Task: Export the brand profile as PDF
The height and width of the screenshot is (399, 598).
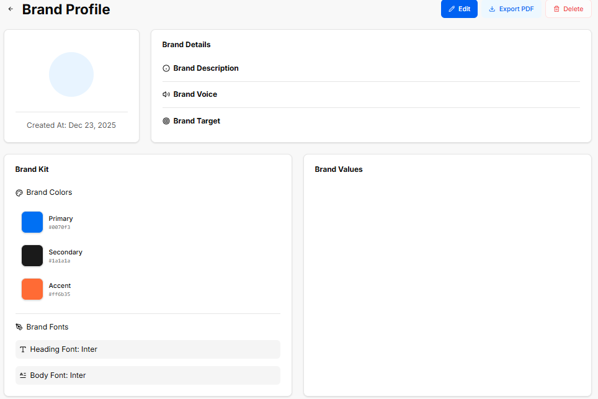Action: [x=511, y=9]
